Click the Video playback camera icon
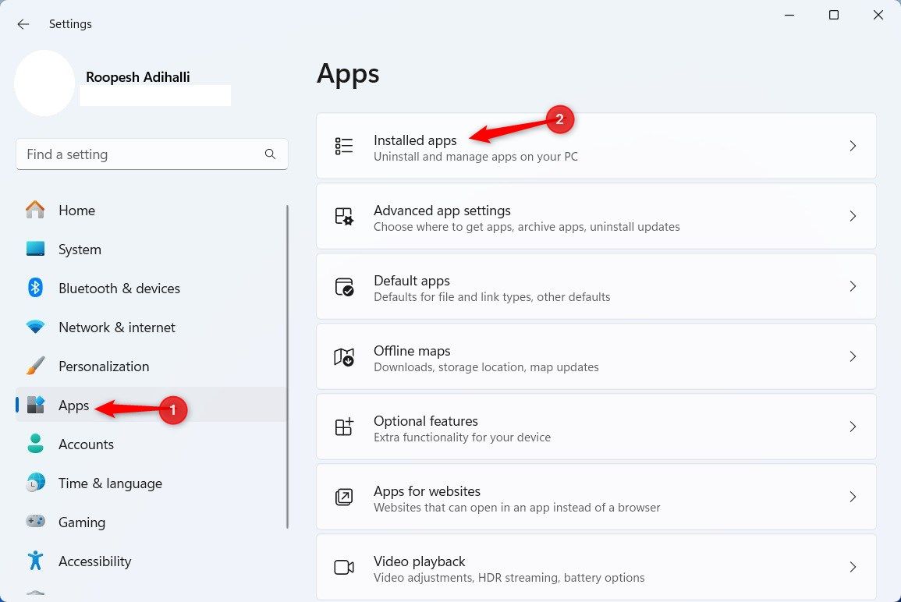 tap(343, 567)
